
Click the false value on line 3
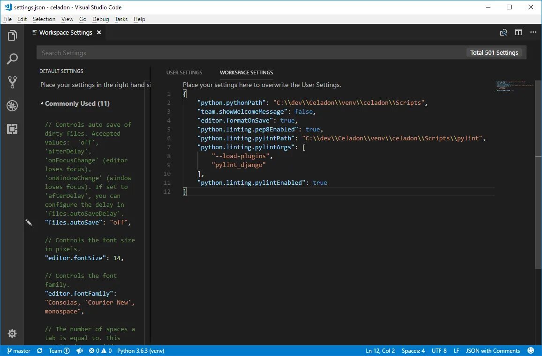click(x=303, y=112)
